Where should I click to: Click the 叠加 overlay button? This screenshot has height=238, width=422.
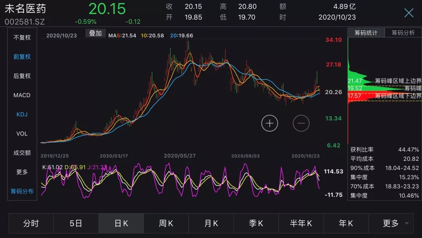(95, 33)
